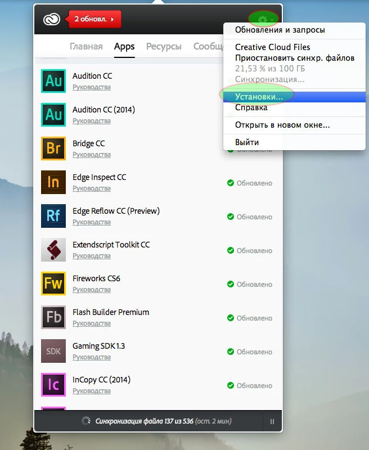369x450 pixels.
Task: Open Руководства link under Edge Inspect CC
Action: (92, 188)
